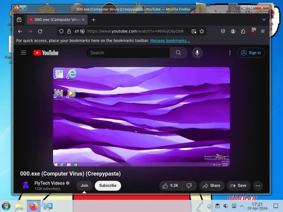Viewport: 283px width, 212px height.
Task: Expand the list all tabs chevron
Action: [x=264, y=20]
